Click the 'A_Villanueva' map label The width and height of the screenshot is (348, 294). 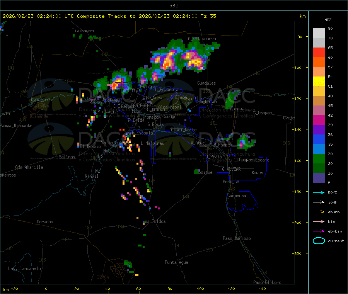point(202,39)
